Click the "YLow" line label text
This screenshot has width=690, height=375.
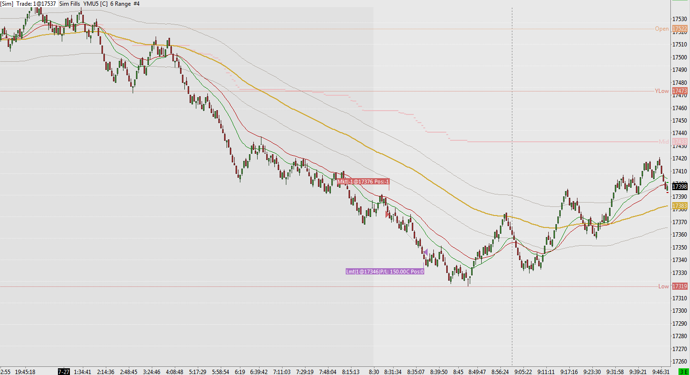[x=662, y=91]
